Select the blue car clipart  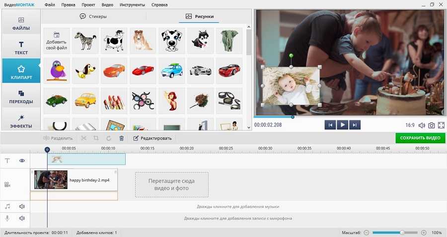(x=172, y=71)
